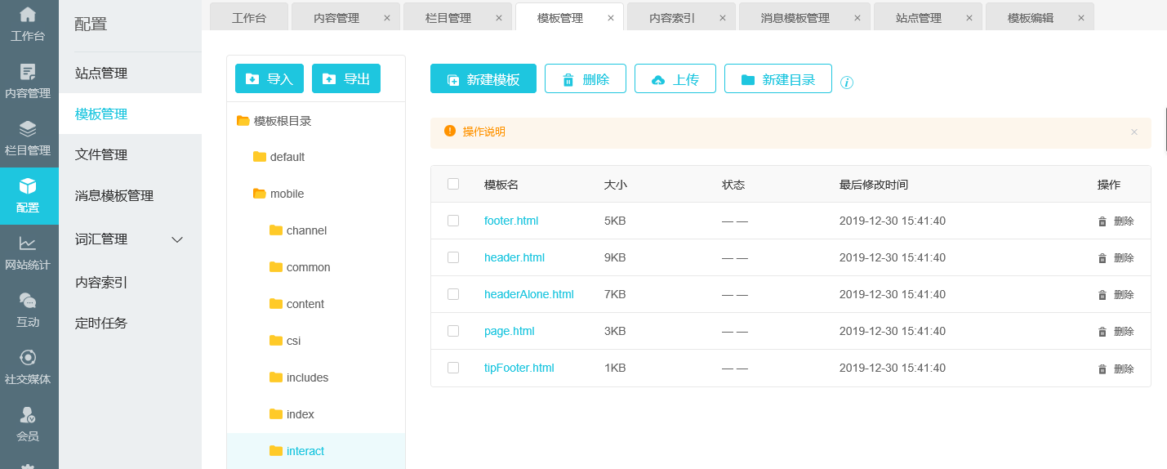Toggle the select-all checkbox in table header
Viewport: 1167px width, 469px height.
(453, 184)
